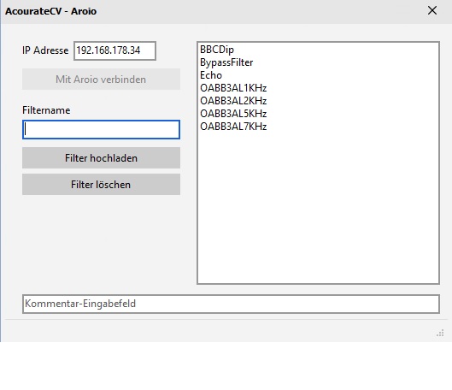Select BypassFilter in the filter list

click(x=226, y=62)
